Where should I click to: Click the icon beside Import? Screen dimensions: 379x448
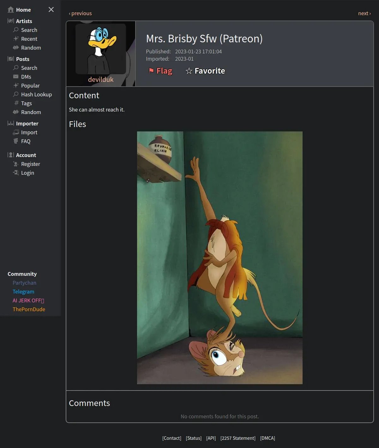click(16, 132)
